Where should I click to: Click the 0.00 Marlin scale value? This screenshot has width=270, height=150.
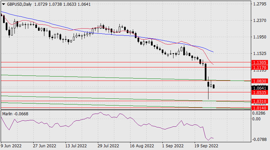click(256, 119)
